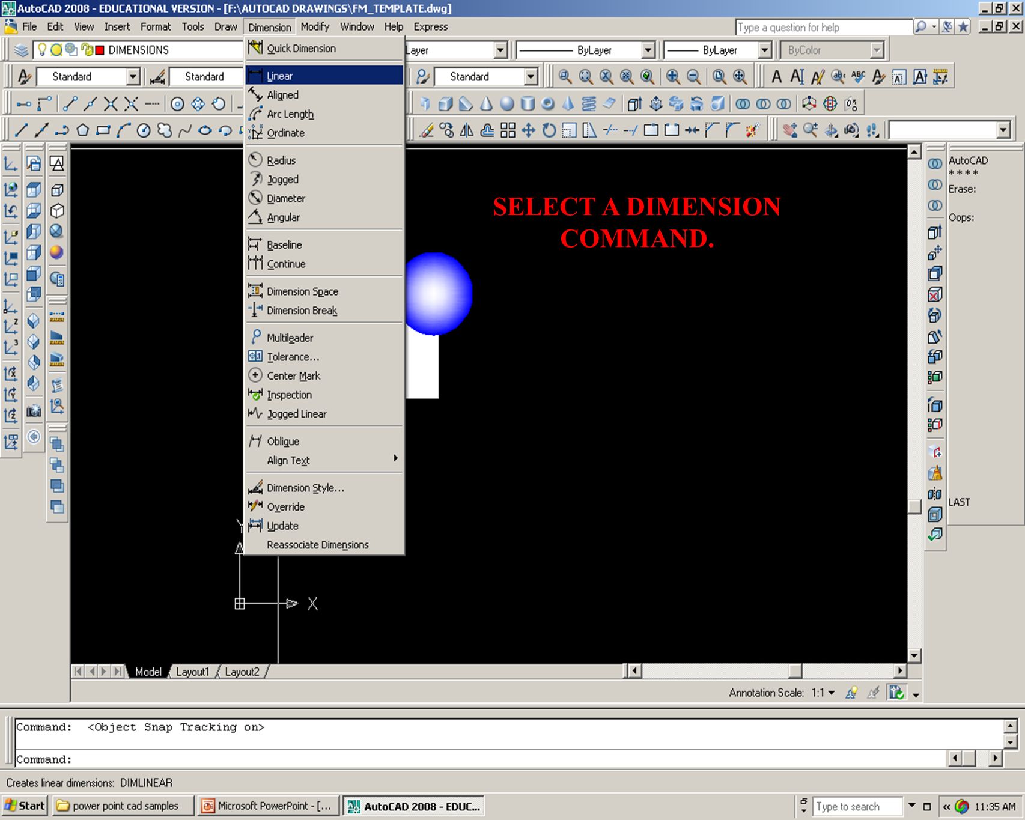Image resolution: width=1025 pixels, height=820 pixels.
Task: Click the Zoom Extents icon
Action: (x=740, y=77)
